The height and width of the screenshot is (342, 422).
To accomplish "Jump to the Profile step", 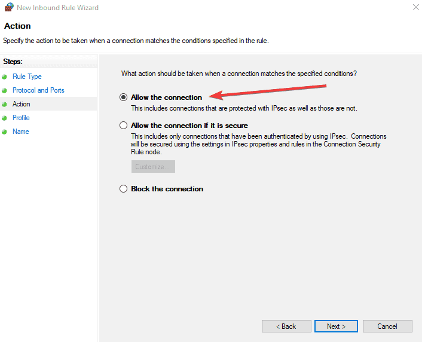I will tap(21, 118).
